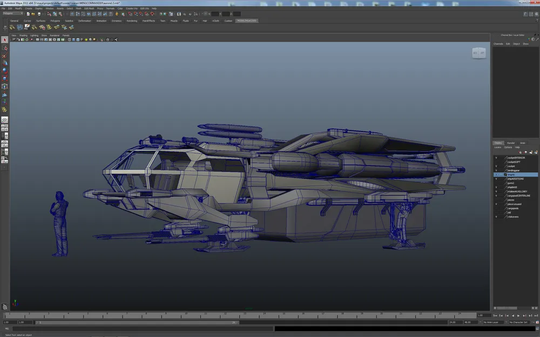Screen dimensions: 540x337
Task: Click the Single Perspective layout icon
Action: tap(5, 120)
